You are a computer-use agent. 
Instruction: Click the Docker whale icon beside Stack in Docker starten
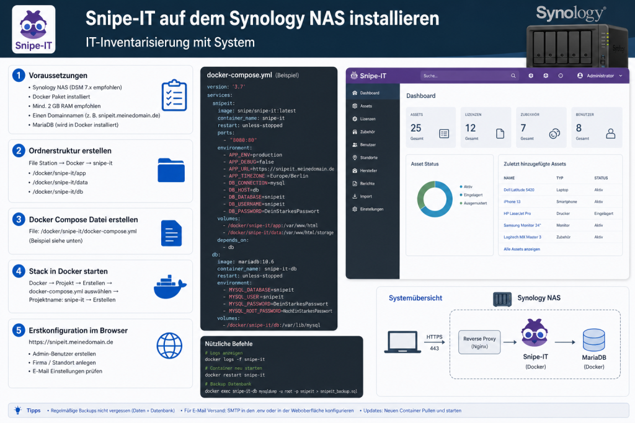(170, 287)
